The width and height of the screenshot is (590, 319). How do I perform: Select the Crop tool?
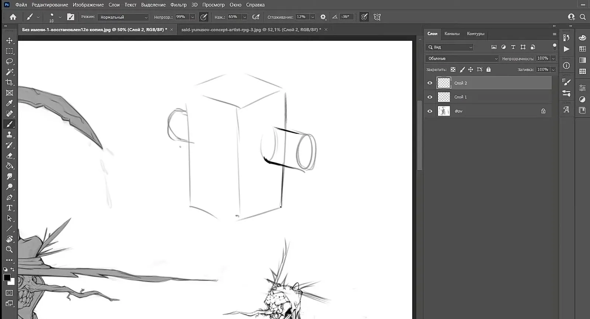[10, 82]
